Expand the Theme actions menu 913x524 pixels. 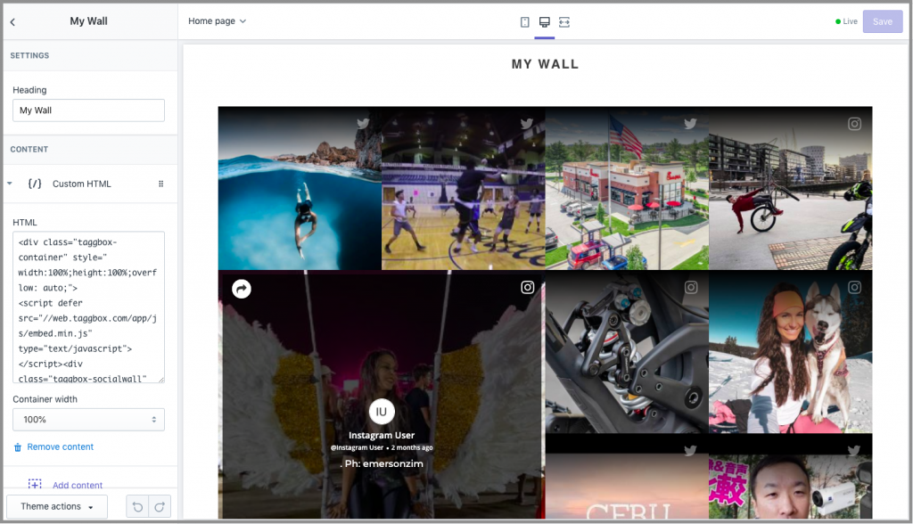click(x=56, y=506)
